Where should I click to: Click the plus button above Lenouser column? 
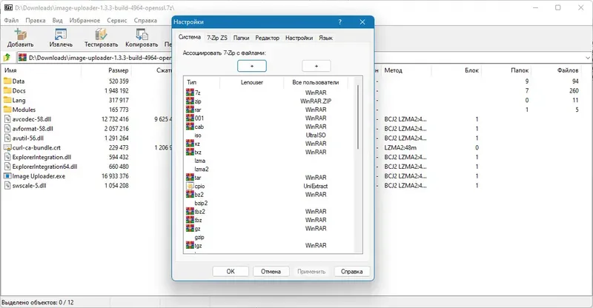[252, 66]
